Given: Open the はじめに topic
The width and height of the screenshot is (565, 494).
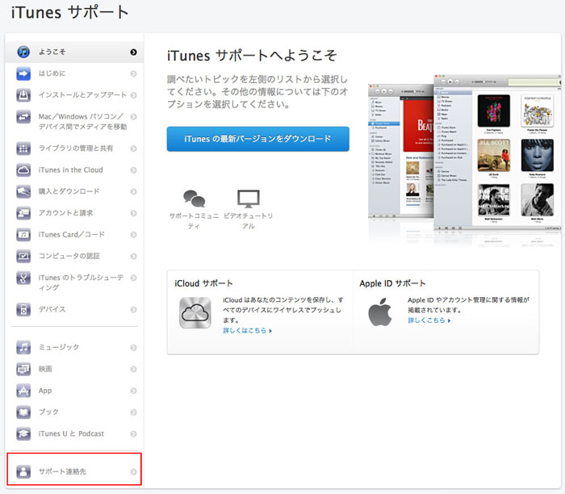Looking at the screenshot, I should (74, 73).
